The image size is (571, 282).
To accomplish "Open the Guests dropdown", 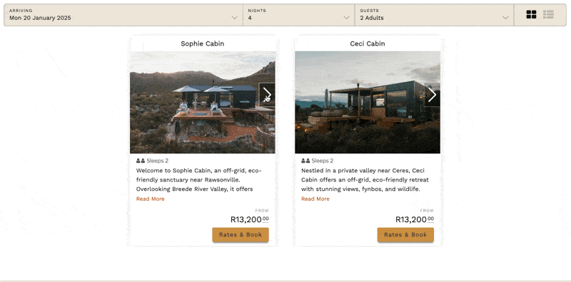I will 435,15.
